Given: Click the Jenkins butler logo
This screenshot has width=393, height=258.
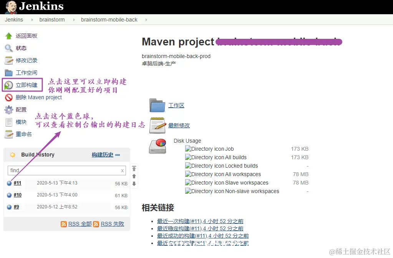Looking at the screenshot, I should click(x=11, y=7).
